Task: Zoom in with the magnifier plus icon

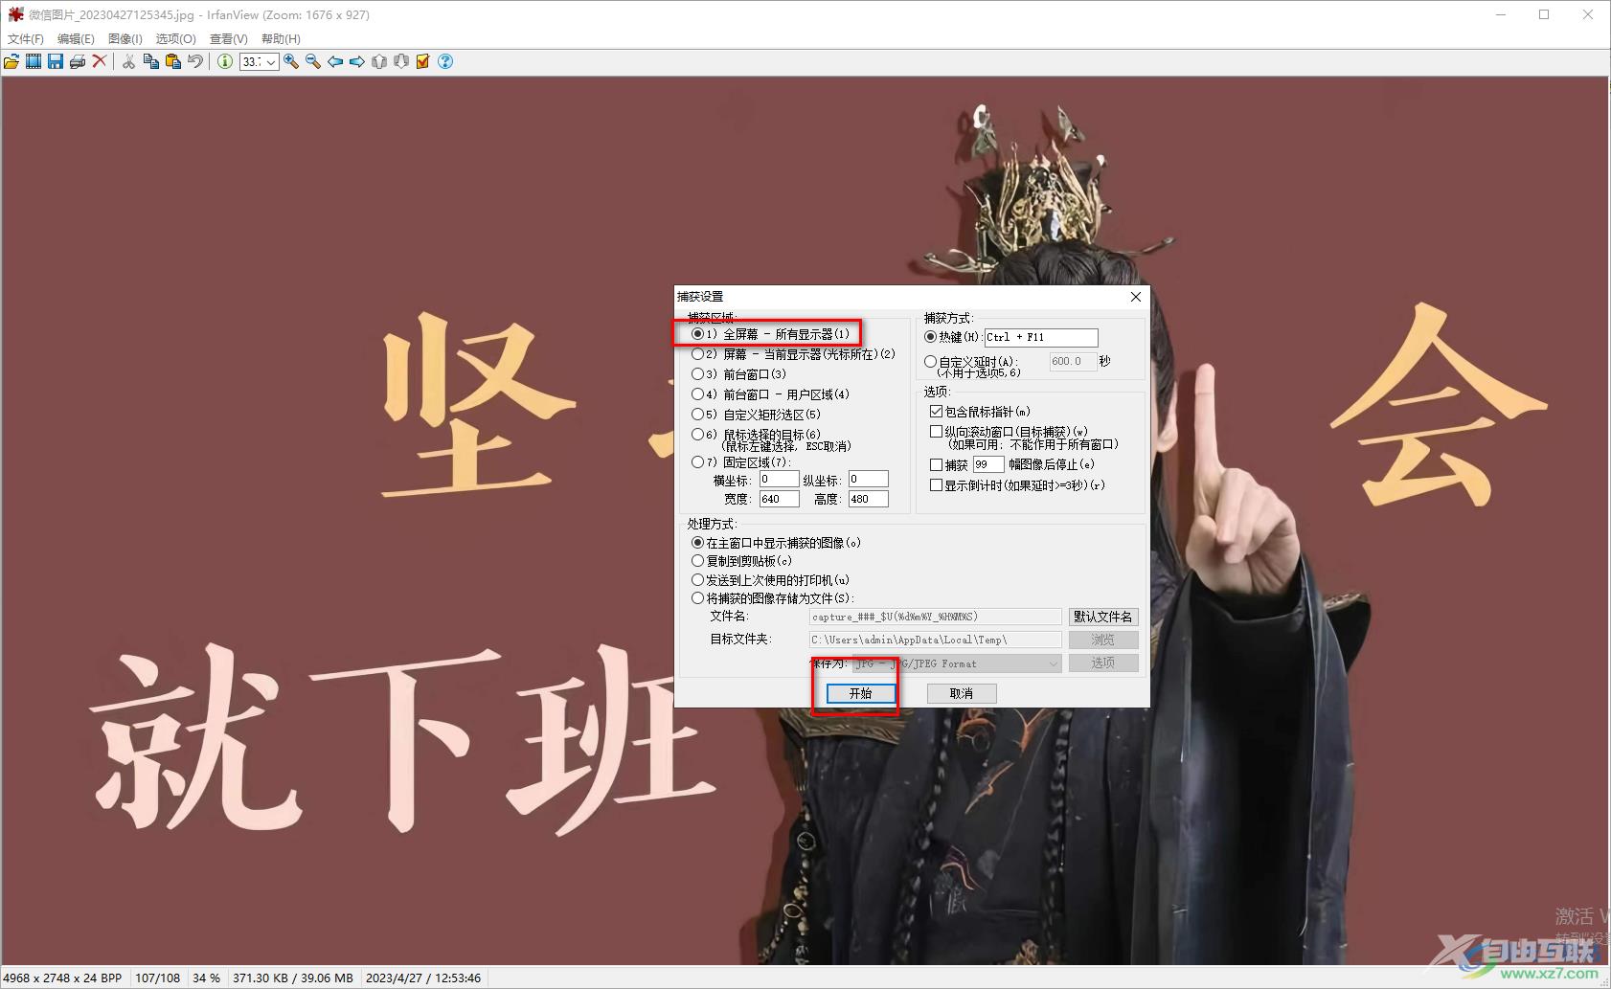Action: (291, 61)
